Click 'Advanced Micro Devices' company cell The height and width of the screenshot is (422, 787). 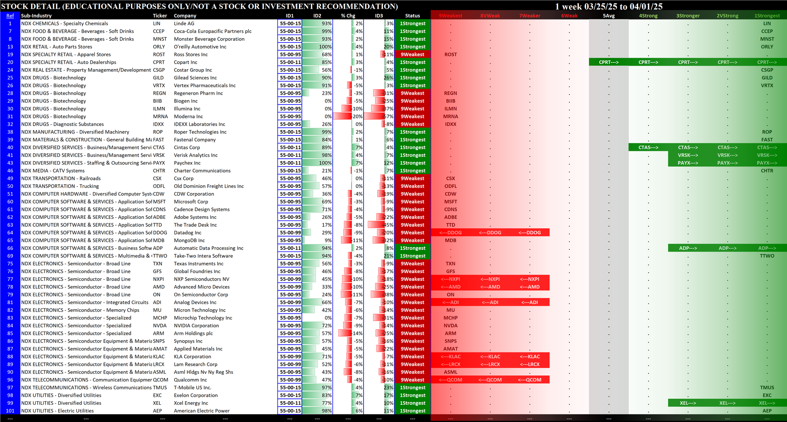(202, 287)
